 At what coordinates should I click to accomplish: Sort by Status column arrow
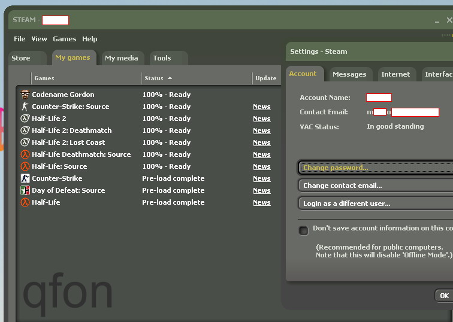pyautogui.click(x=170, y=78)
